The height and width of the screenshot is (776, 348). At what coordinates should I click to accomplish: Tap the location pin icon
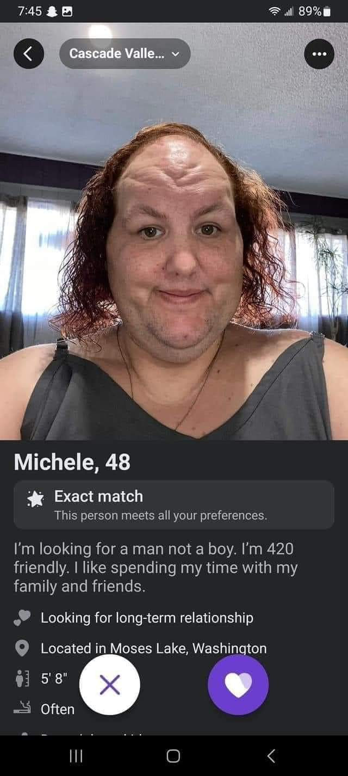coord(22,648)
